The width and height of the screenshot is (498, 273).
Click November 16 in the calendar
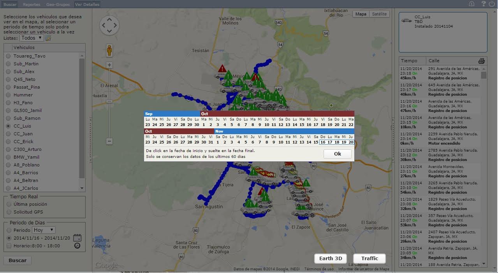point(323,142)
